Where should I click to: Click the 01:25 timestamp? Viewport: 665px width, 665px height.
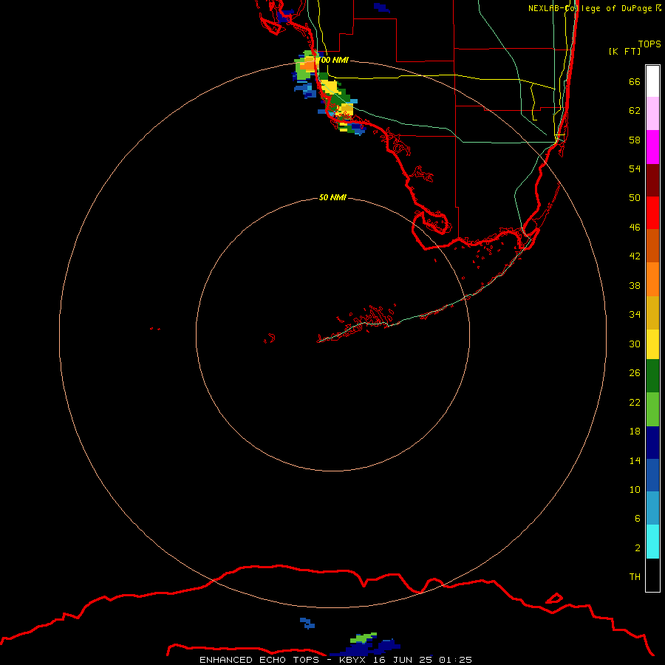pyautogui.click(x=455, y=660)
